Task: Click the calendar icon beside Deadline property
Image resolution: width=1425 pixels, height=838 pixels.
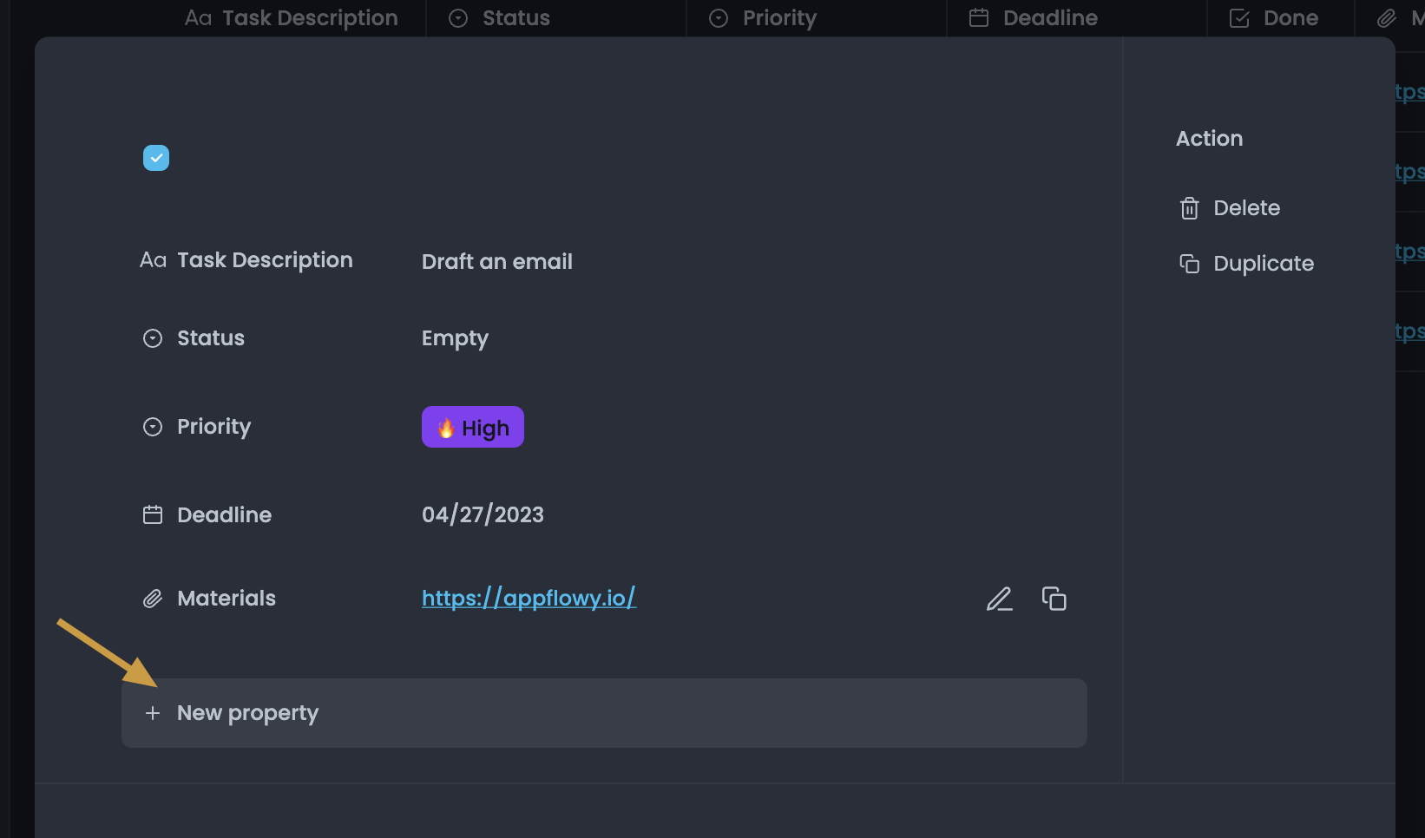Action: coord(153,515)
